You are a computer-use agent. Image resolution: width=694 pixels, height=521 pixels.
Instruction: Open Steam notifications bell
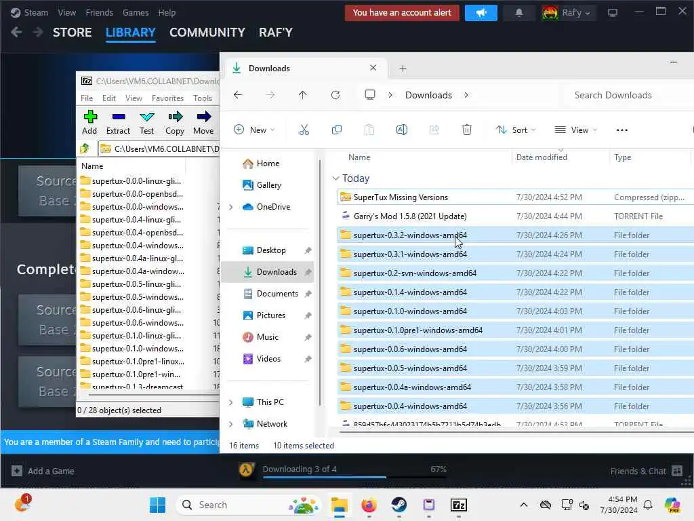519,13
